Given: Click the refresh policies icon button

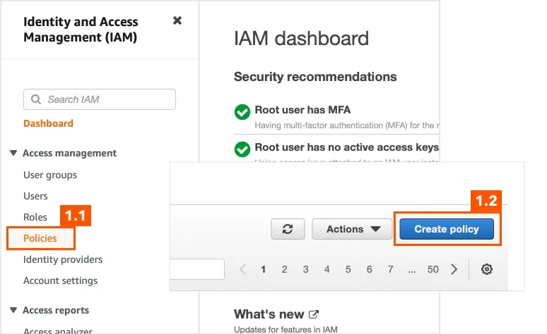Looking at the screenshot, I should [x=288, y=229].
